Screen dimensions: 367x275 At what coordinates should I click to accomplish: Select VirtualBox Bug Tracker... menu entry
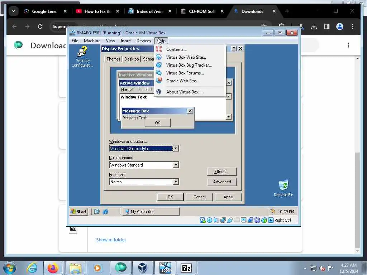[x=190, y=65]
